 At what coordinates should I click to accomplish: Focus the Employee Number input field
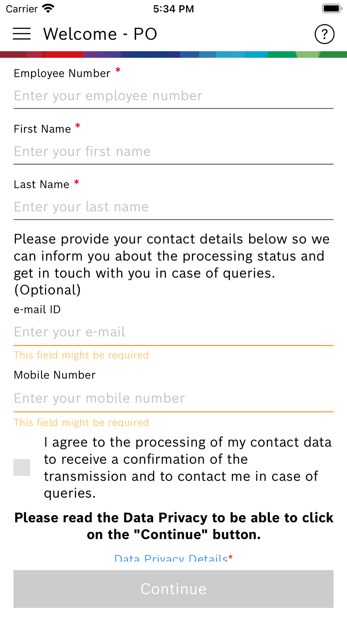(x=173, y=96)
